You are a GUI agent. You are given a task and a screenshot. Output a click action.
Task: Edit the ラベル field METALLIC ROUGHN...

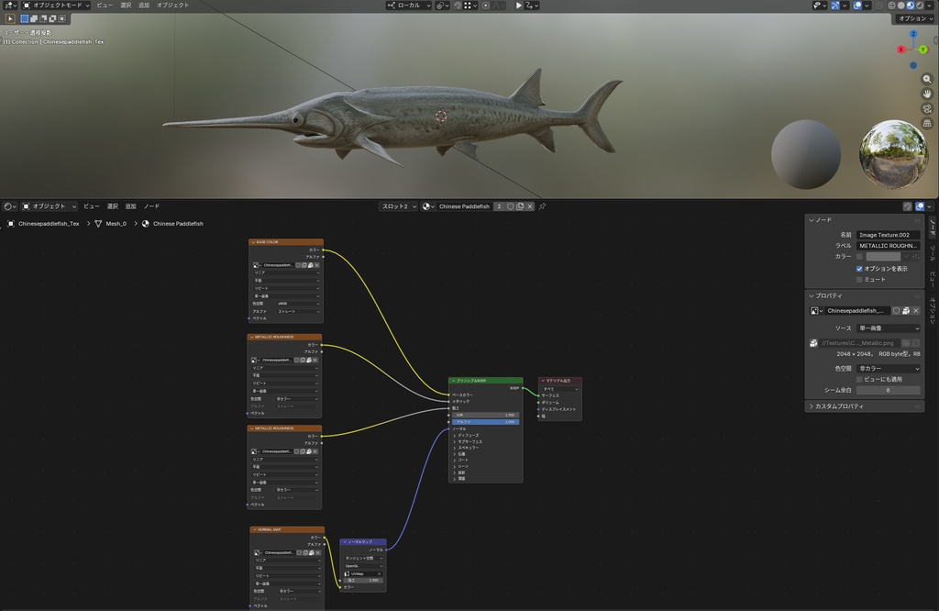tap(888, 246)
